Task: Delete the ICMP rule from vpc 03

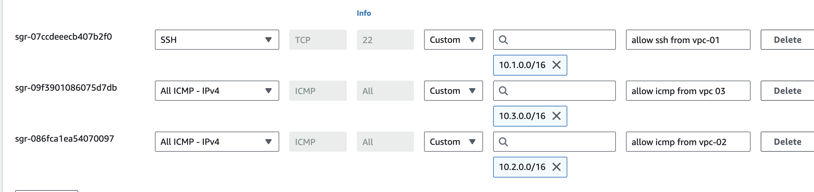Action: [787, 91]
